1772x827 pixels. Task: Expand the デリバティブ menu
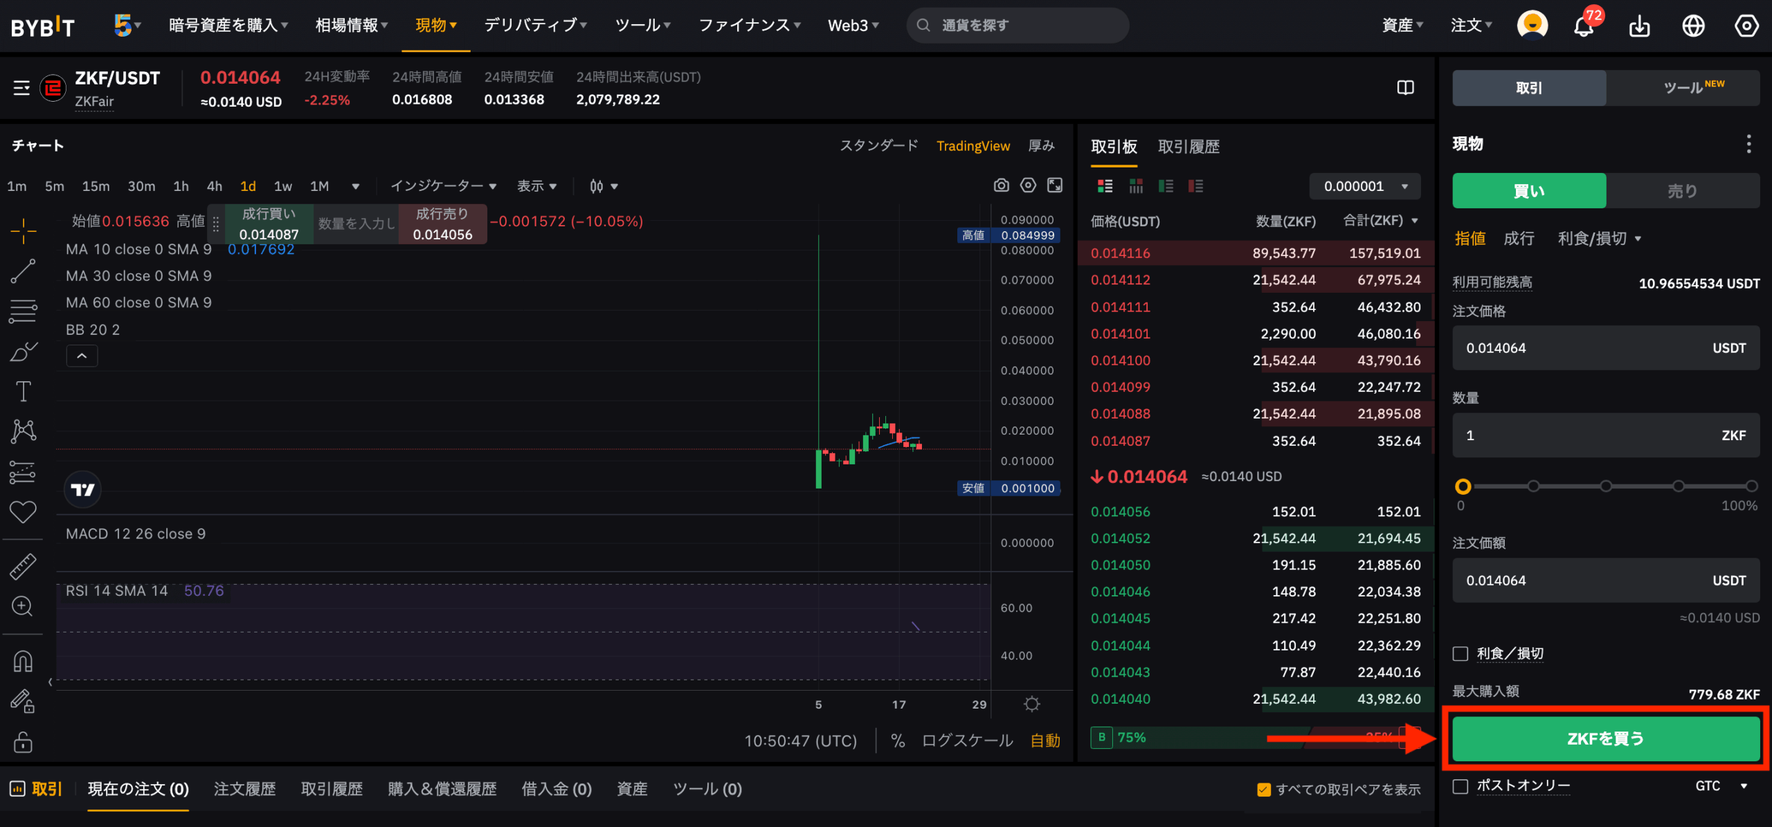pos(536,26)
